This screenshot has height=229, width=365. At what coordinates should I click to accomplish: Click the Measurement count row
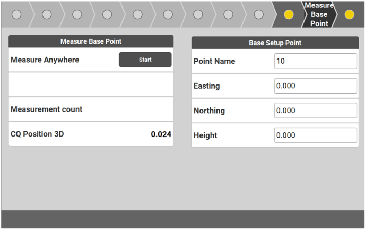[x=91, y=109]
